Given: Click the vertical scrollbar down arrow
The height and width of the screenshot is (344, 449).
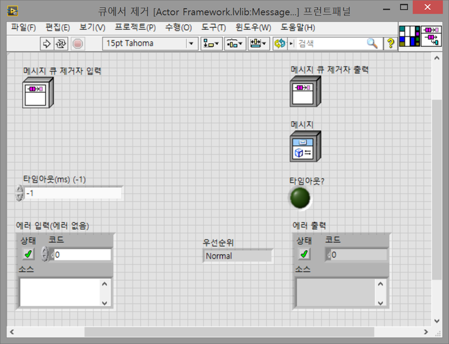Looking at the screenshot, I should [437, 321].
